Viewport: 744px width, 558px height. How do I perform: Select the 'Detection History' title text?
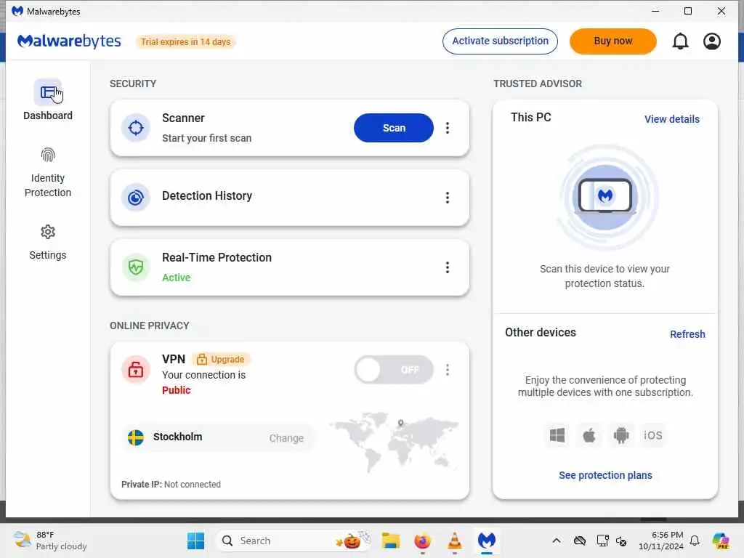(x=207, y=195)
